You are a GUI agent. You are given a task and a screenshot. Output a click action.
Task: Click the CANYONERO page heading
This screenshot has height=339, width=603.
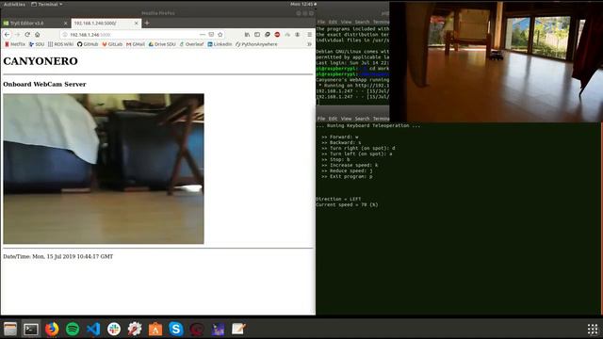tap(41, 61)
